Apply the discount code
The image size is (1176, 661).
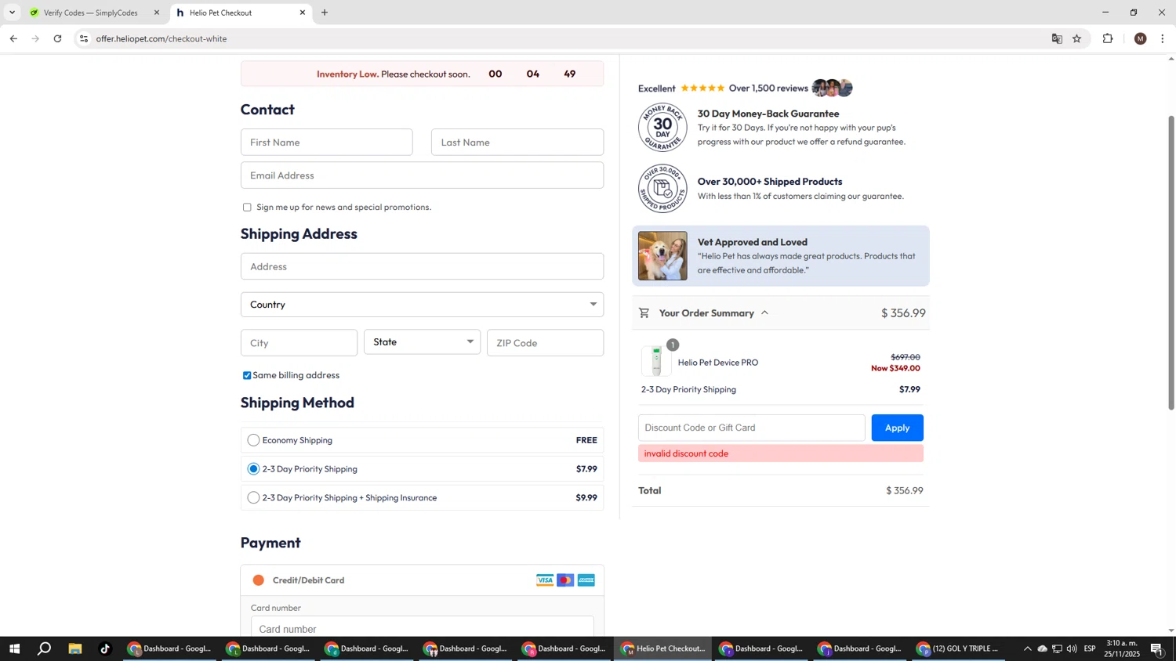coord(897,428)
